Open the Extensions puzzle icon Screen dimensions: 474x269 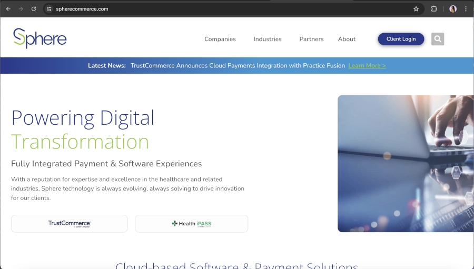click(x=434, y=9)
